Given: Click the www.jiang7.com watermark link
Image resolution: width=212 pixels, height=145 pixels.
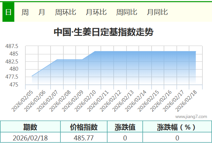Looking at the screenshot, I should pos(191,116).
